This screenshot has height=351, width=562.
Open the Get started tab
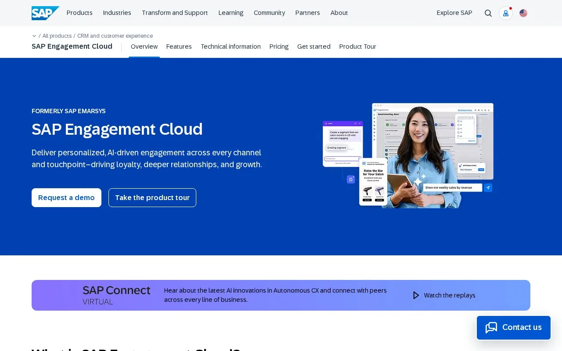(x=314, y=47)
